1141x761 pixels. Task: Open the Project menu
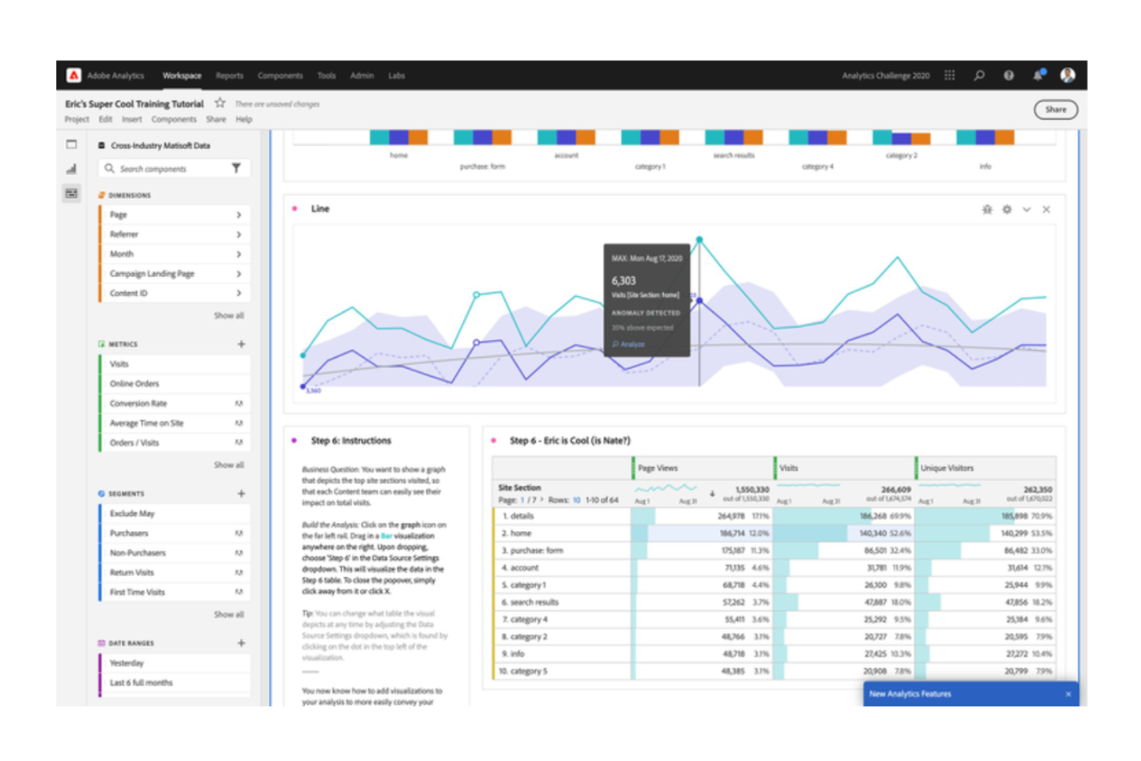point(77,120)
